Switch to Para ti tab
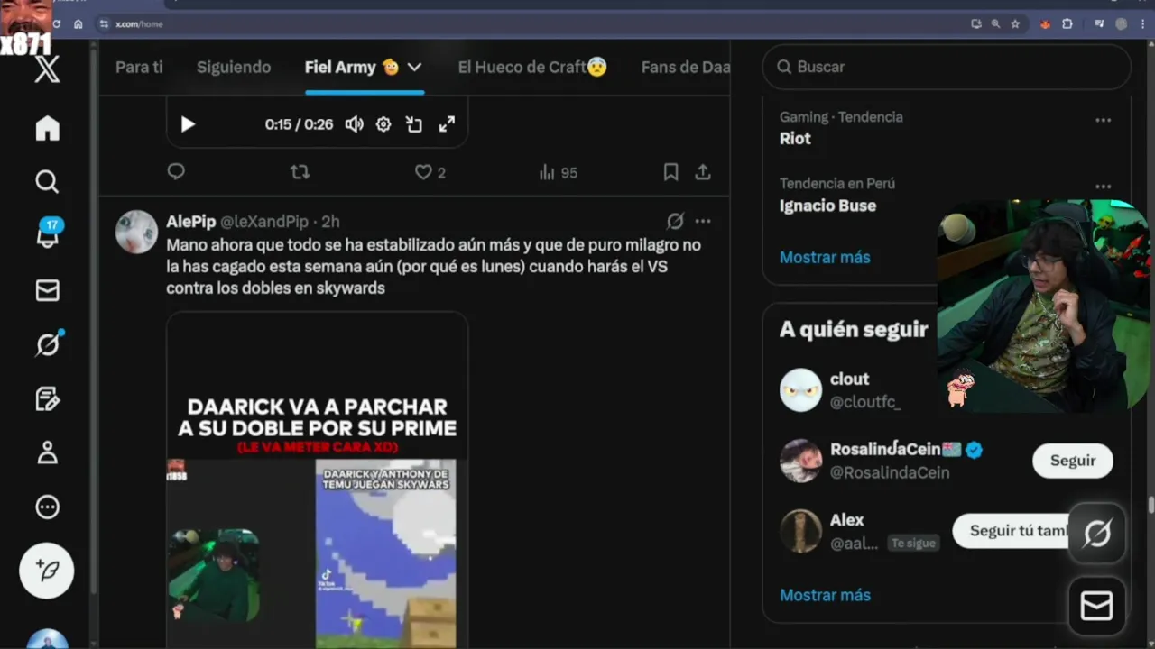The image size is (1155, 649). [139, 67]
